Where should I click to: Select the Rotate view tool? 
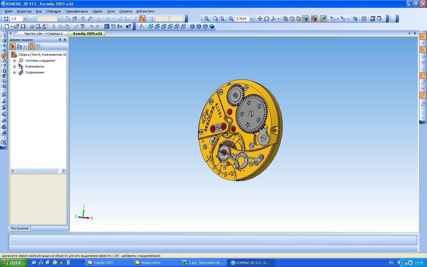pos(267,19)
